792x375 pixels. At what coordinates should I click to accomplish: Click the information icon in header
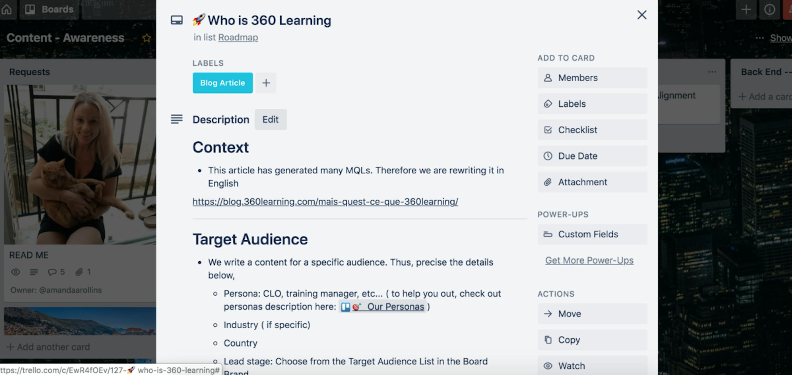[769, 10]
